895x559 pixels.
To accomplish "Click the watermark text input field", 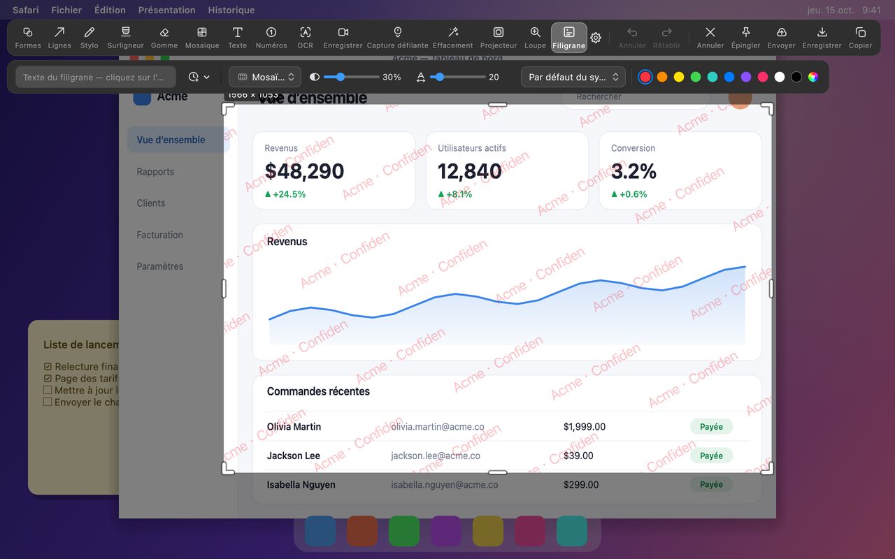I will tap(96, 77).
